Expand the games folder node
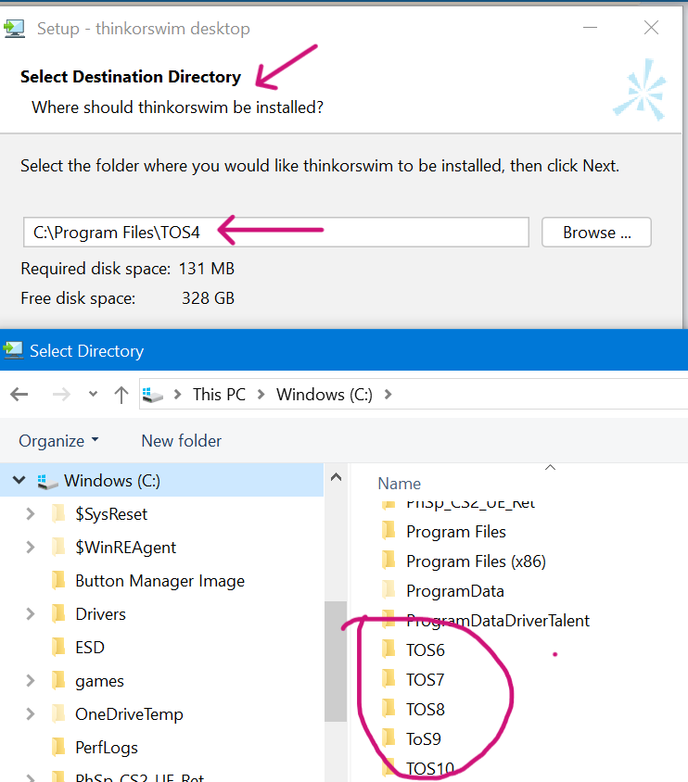Viewport: 688px width, 782px height. [x=31, y=681]
